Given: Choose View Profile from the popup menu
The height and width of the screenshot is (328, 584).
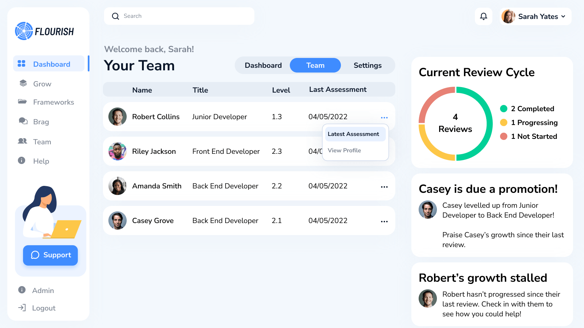Looking at the screenshot, I should pos(344,151).
